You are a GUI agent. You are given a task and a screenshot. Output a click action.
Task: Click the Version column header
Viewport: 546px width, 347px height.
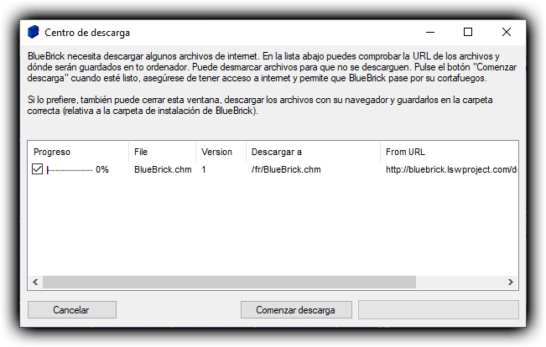(x=221, y=152)
